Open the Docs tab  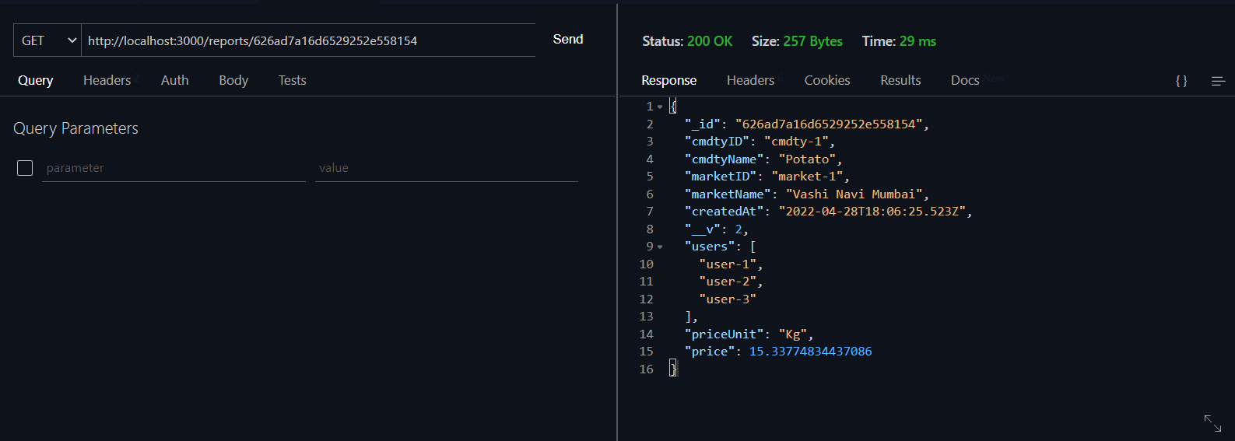(965, 80)
